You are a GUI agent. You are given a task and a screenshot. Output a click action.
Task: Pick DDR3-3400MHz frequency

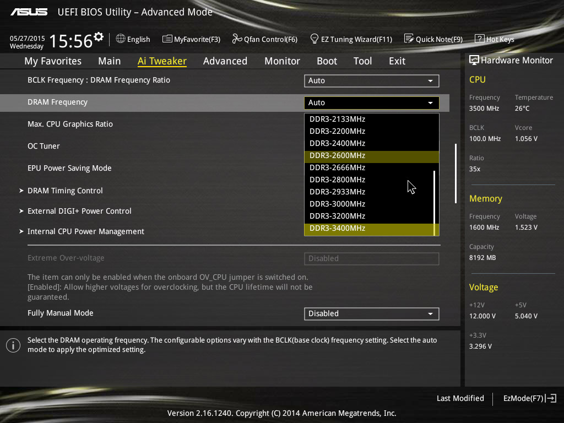tap(369, 229)
